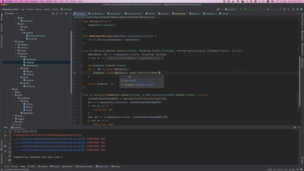Open filter.go in model folder
The height and width of the screenshot is (171, 304).
click(29, 71)
